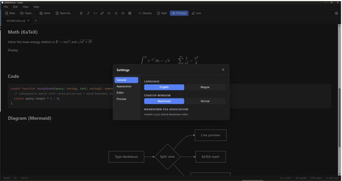Insert a task list from the toolbar
Screen dimensions: 342x181
coord(123,13)
